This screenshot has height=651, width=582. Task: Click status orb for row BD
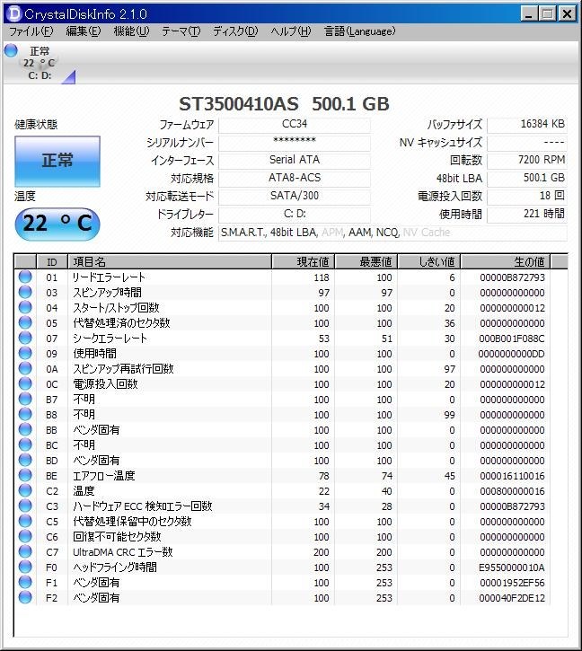[x=25, y=460]
